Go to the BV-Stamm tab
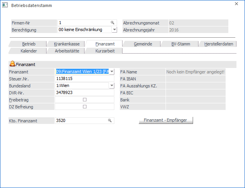This screenshot has height=188, width=245. tap(181, 44)
